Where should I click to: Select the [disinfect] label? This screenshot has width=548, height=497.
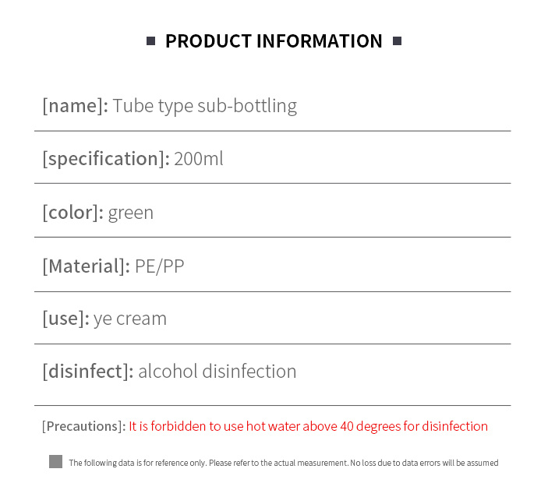pyautogui.click(x=88, y=372)
